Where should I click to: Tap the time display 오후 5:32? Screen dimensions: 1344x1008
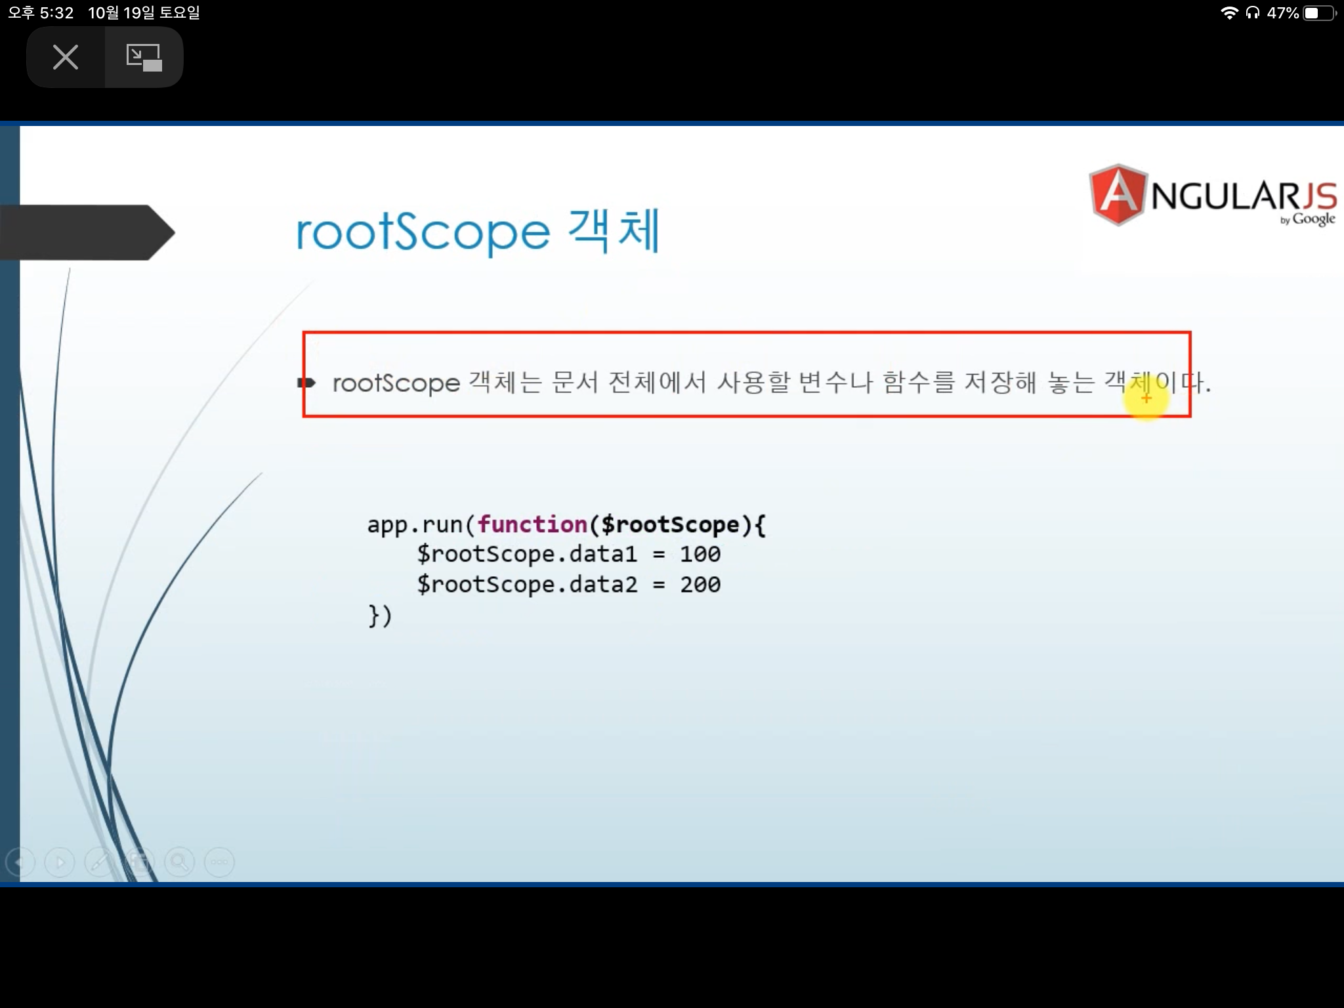point(41,13)
